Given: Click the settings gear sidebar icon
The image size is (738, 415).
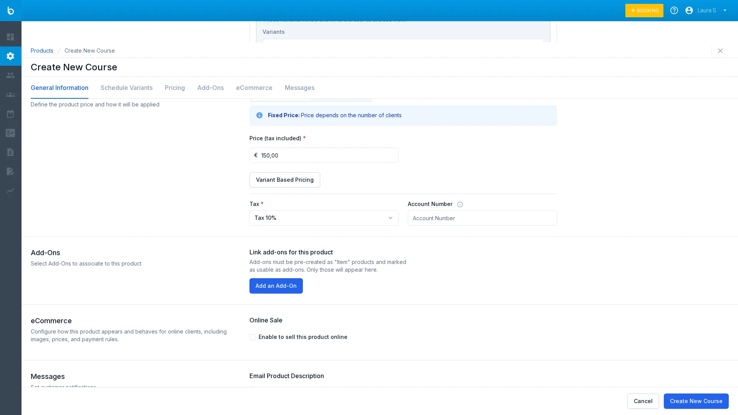Looking at the screenshot, I should click(10, 56).
